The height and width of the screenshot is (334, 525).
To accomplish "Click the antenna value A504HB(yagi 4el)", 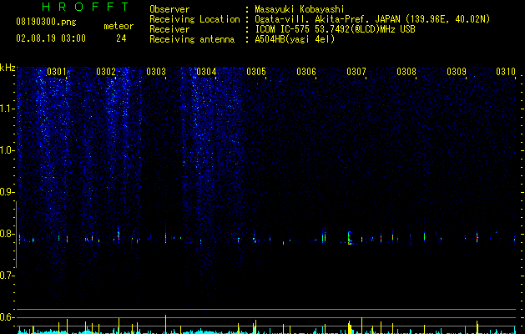I will (x=295, y=39).
